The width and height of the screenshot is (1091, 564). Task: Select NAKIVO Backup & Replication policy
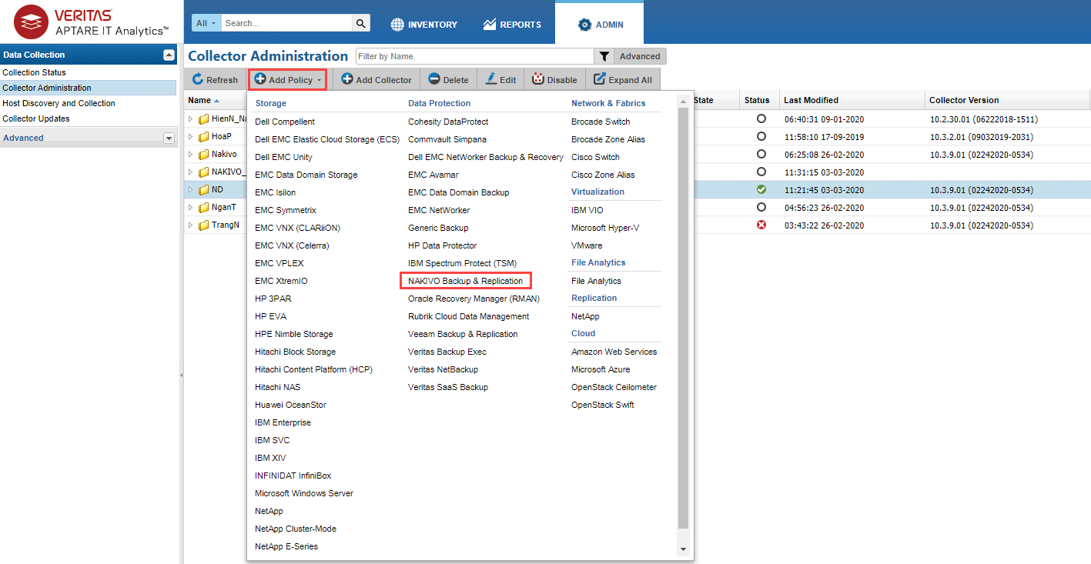[465, 281]
